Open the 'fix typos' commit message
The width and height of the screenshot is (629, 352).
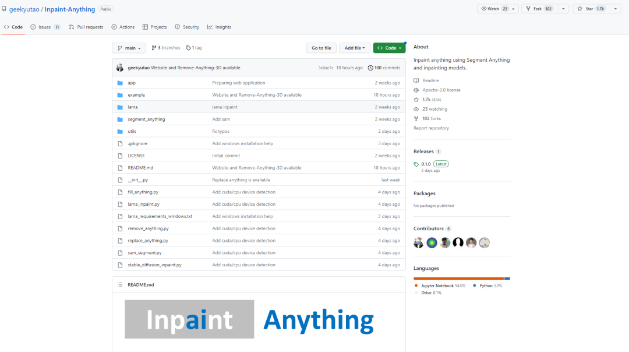(x=221, y=131)
